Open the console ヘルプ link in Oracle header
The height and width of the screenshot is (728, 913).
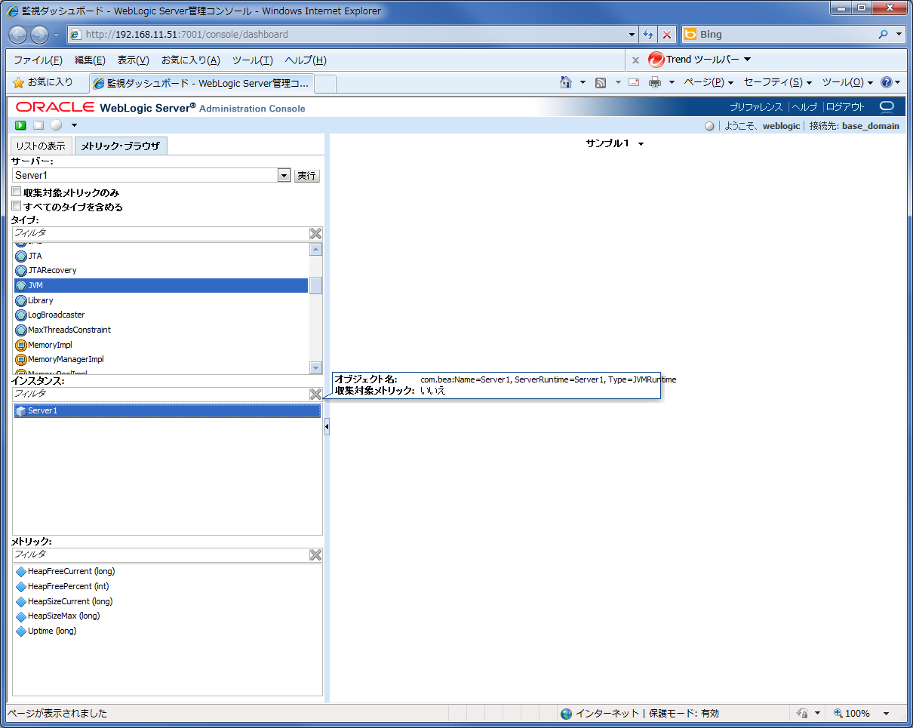(804, 107)
